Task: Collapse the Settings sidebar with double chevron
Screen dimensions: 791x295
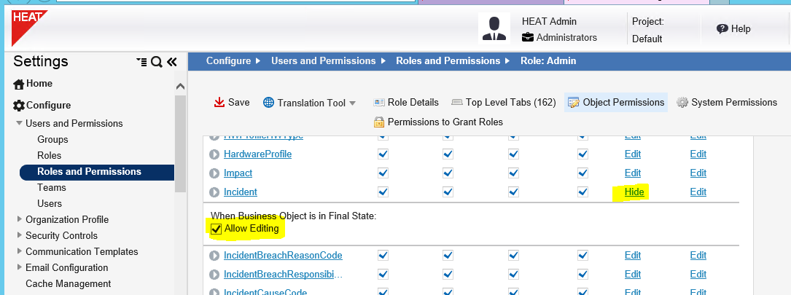Action: (x=172, y=62)
